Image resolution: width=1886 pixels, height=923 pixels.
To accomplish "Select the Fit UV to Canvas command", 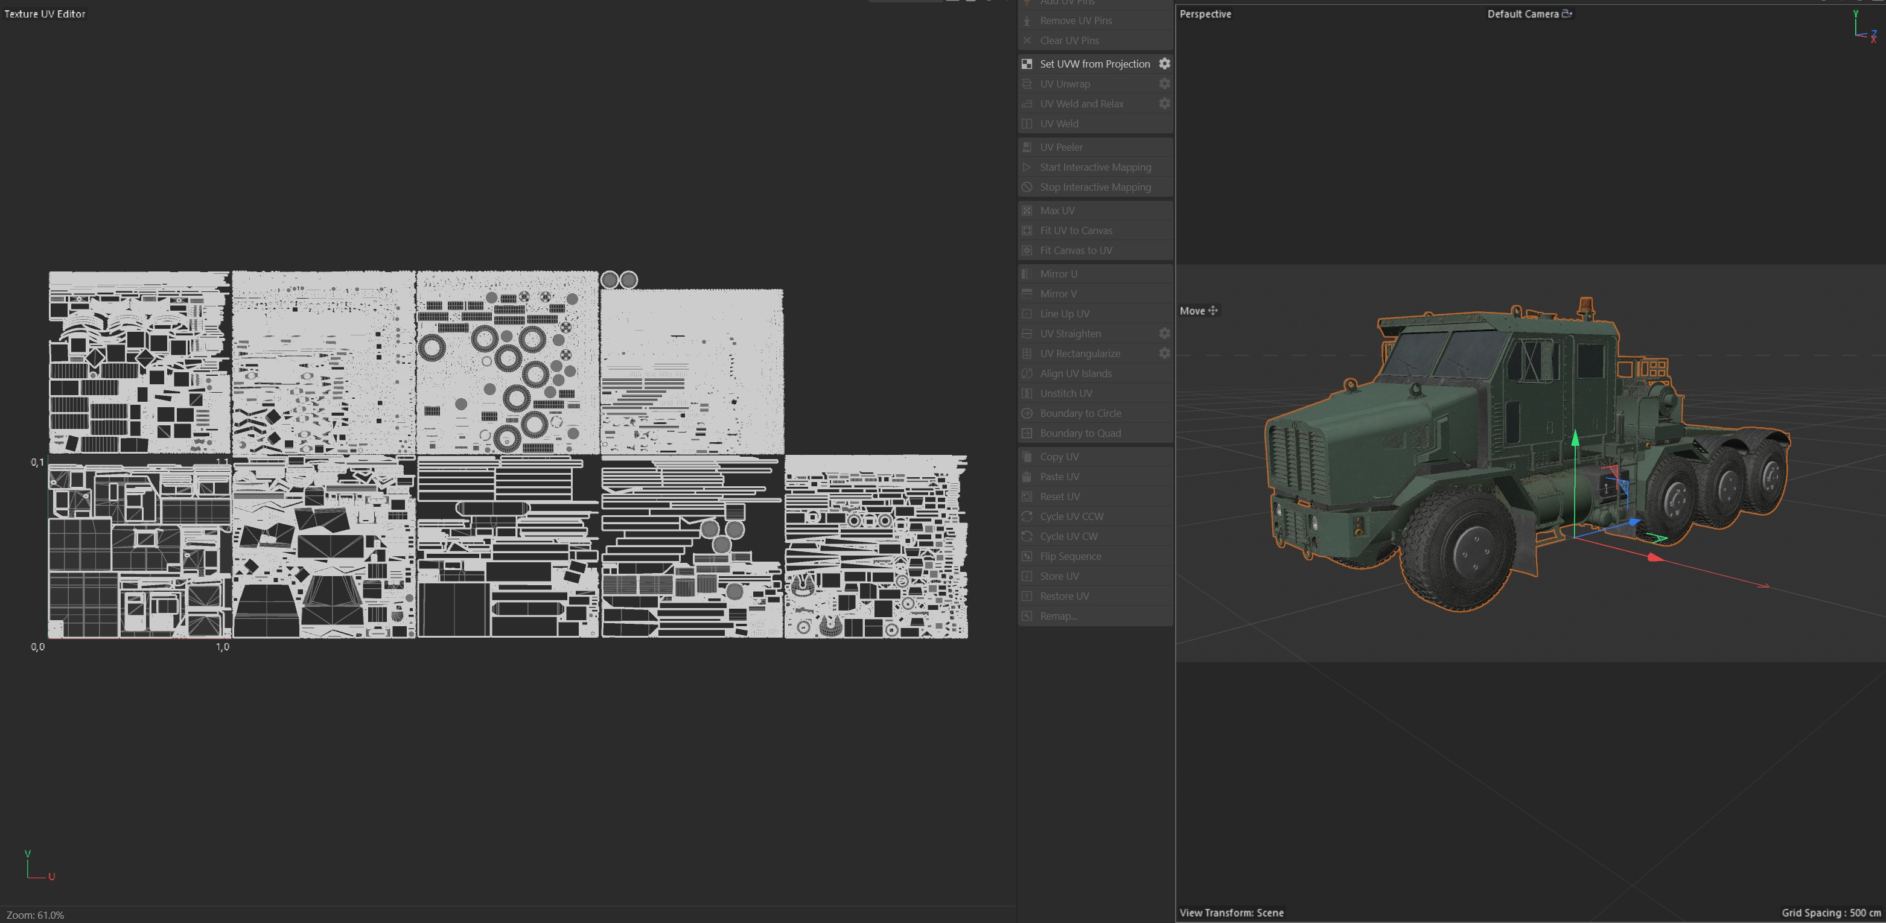I will [1075, 230].
